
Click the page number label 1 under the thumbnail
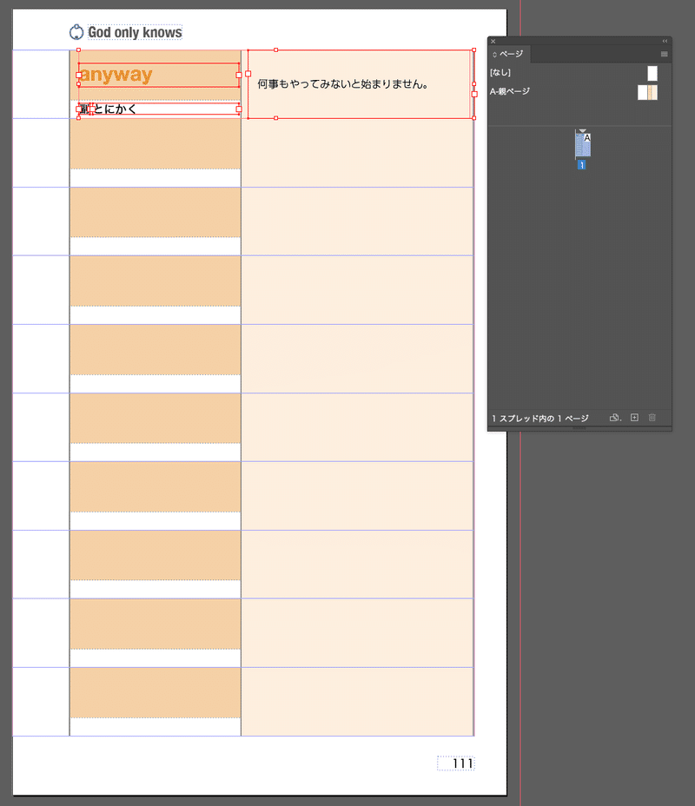click(581, 165)
